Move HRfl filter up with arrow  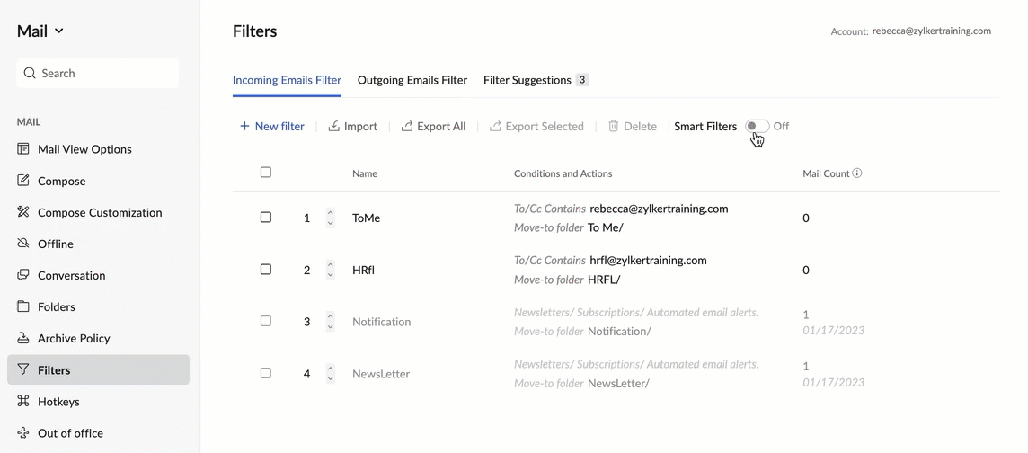pyautogui.click(x=331, y=265)
